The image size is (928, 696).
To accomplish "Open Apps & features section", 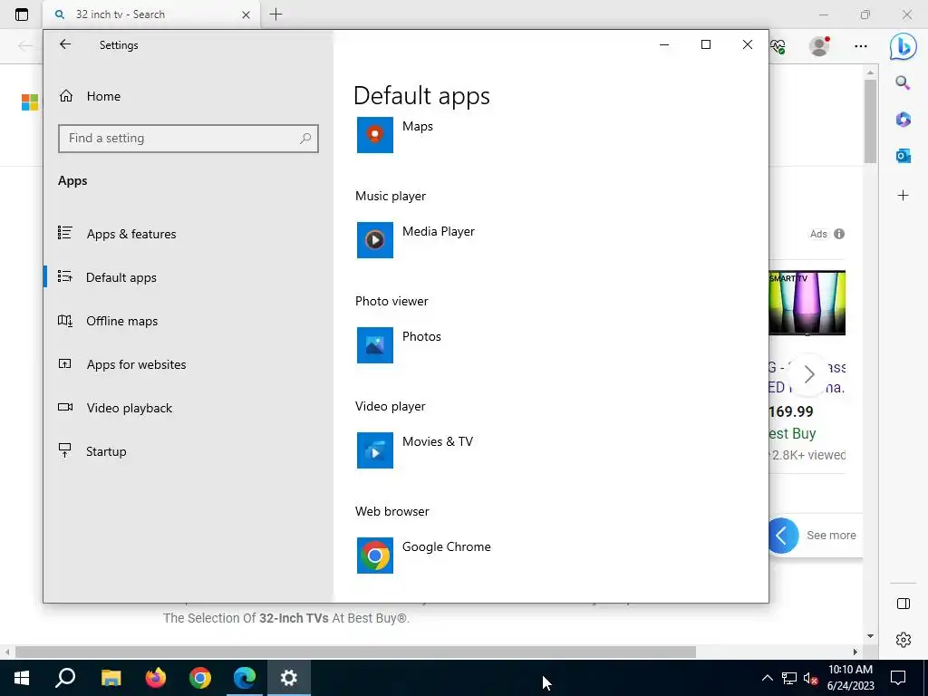I will pos(188,234).
